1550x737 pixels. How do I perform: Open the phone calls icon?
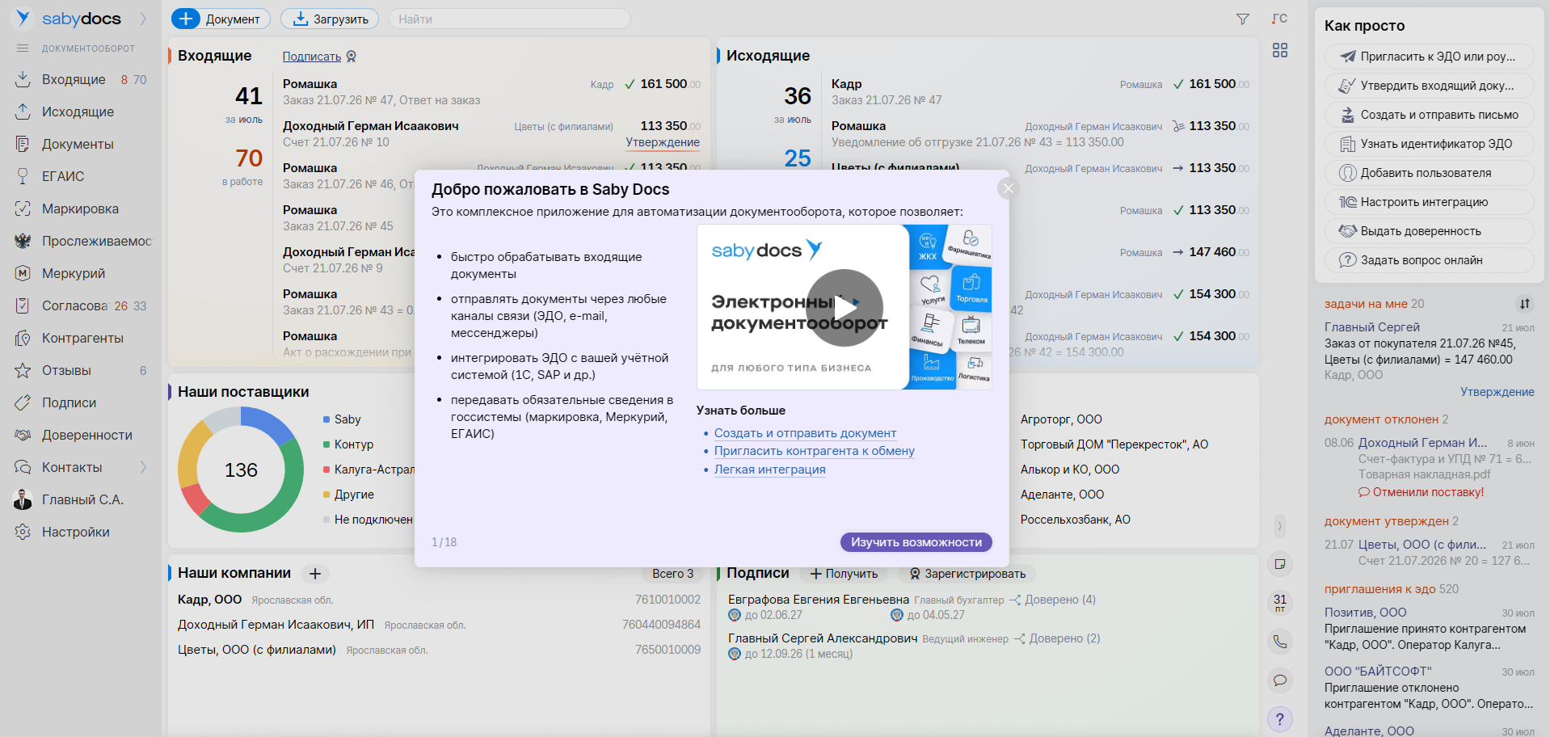pyautogui.click(x=1280, y=642)
